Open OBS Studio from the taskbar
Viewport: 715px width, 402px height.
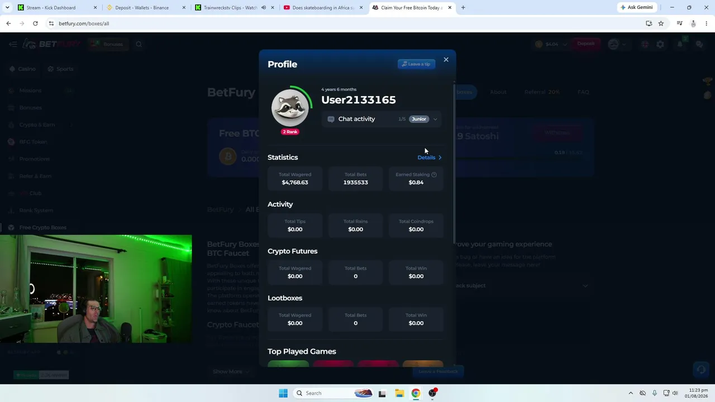pyautogui.click(x=432, y=393)
